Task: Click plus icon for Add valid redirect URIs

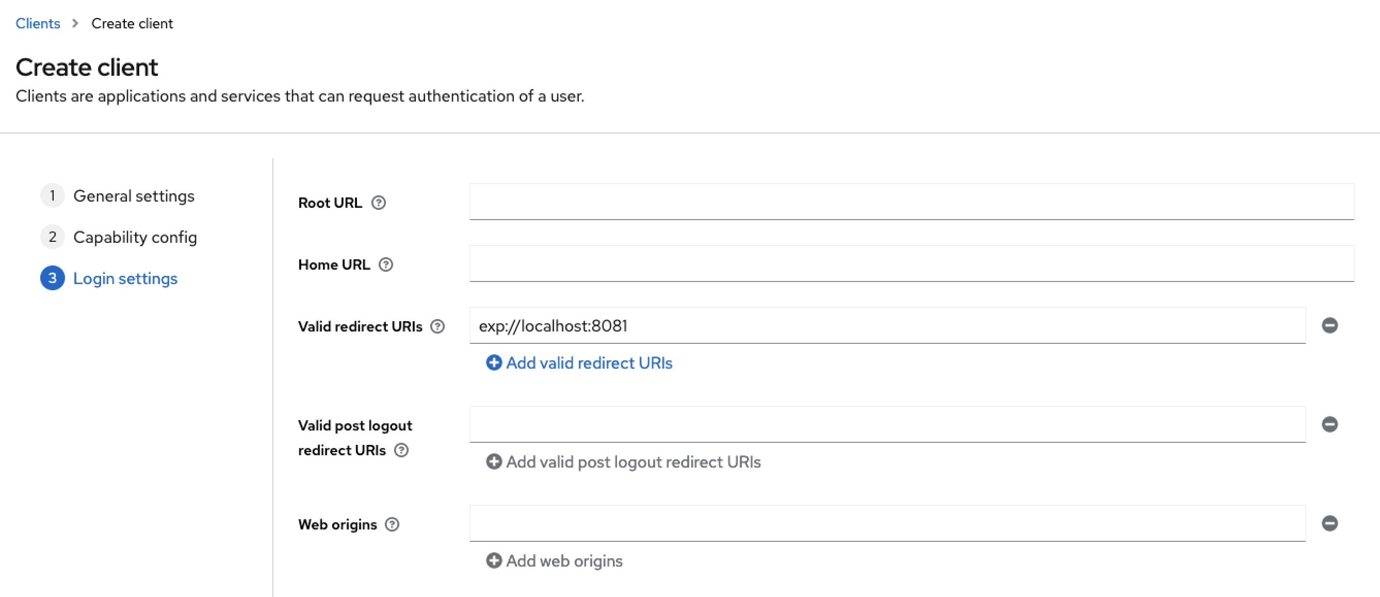Action: [494, 363]
